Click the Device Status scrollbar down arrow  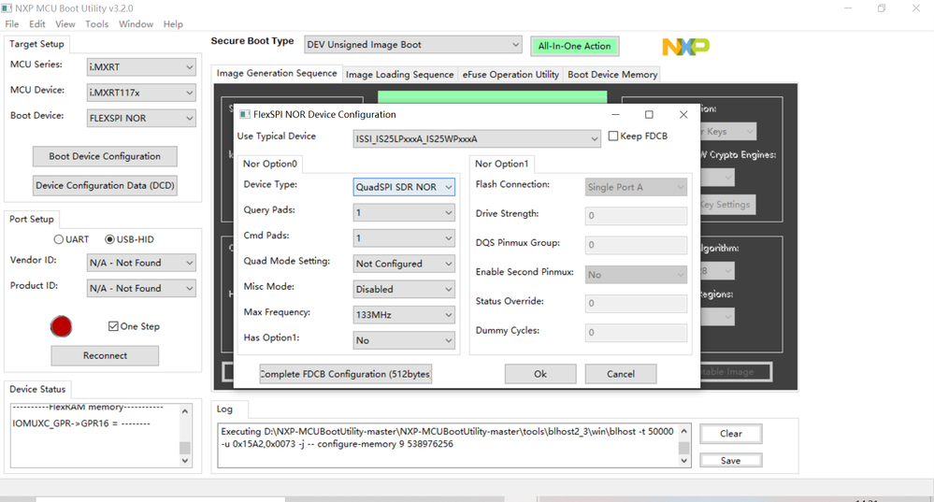pyautogui.click(x=185, y=460)
